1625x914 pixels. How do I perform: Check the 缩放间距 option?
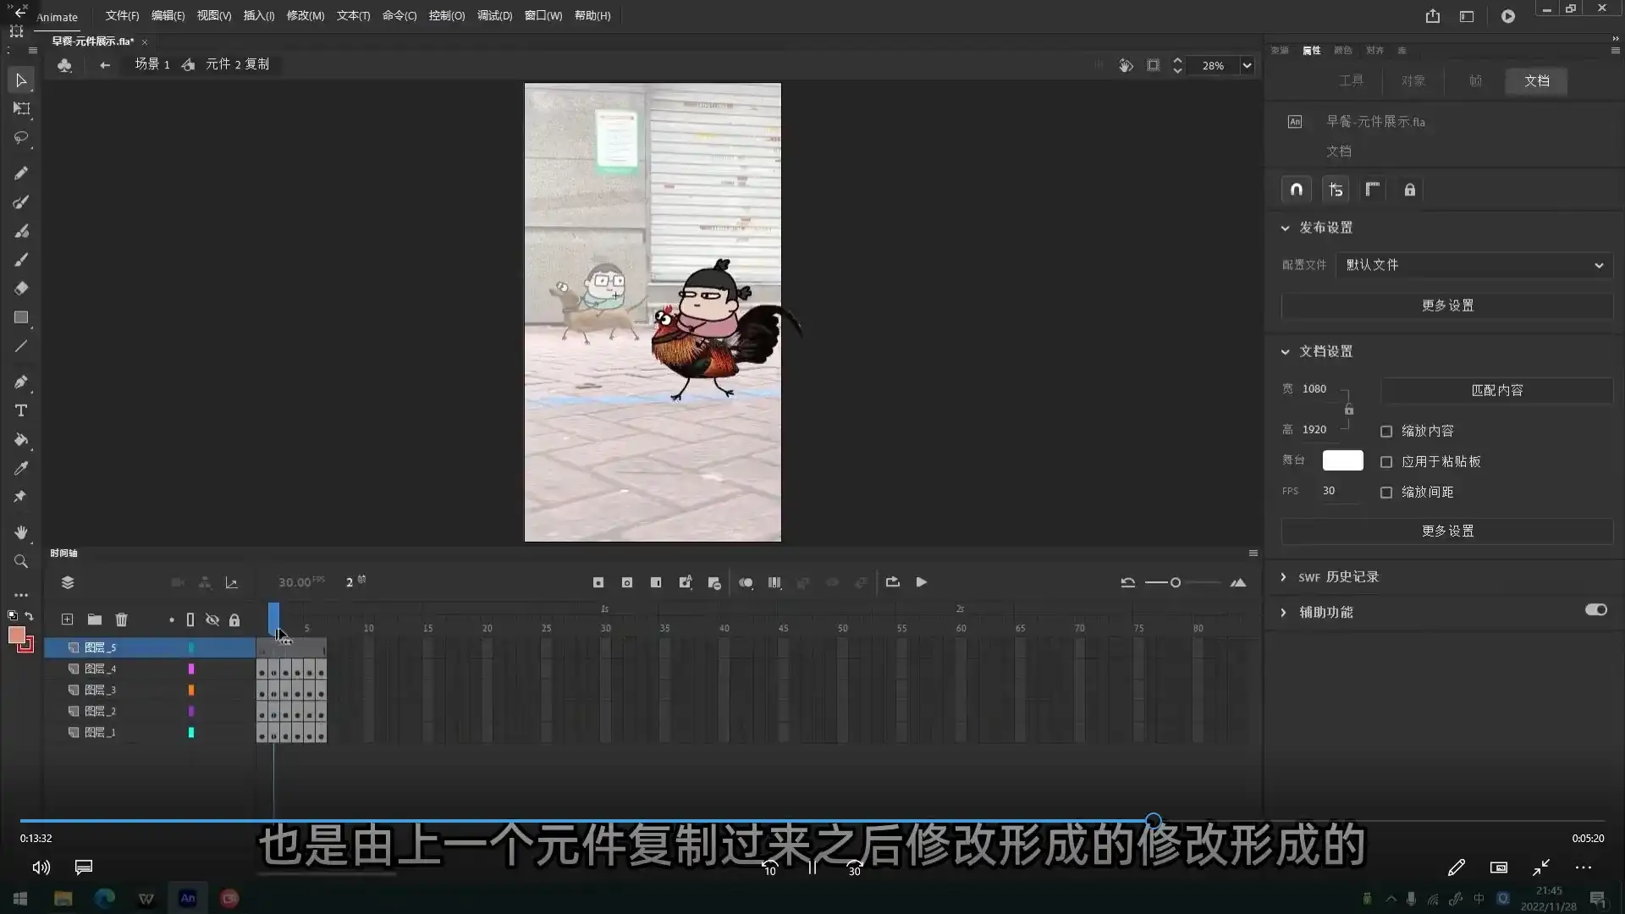pyautogui.click(x=1386, y=492)
